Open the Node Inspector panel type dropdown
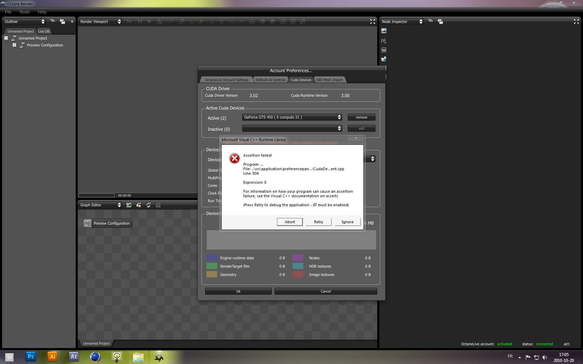This screenshot has width=583, height=364. pyautogui.click(x=402, y=21)
